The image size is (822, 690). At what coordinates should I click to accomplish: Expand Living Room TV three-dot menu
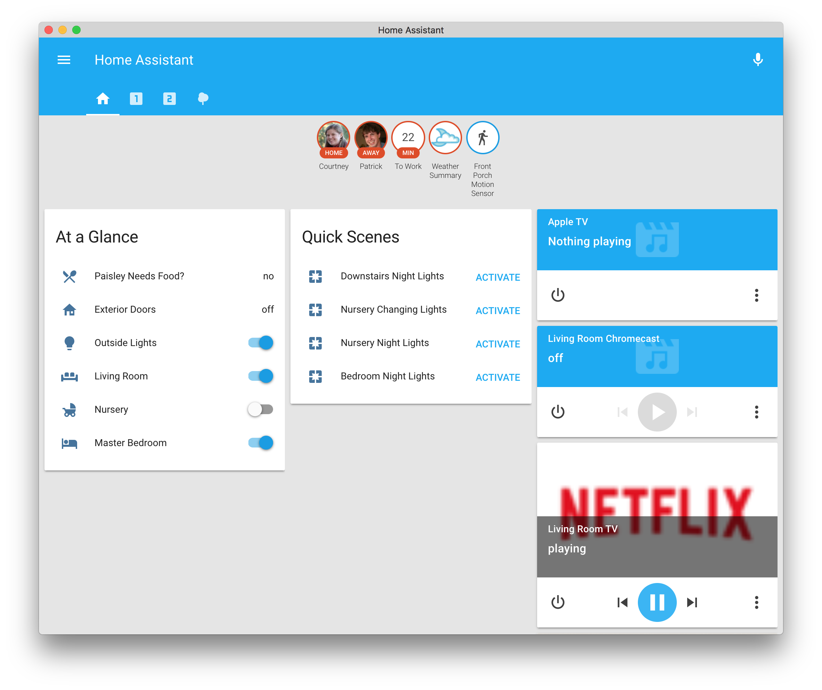[x=756, y=602]
